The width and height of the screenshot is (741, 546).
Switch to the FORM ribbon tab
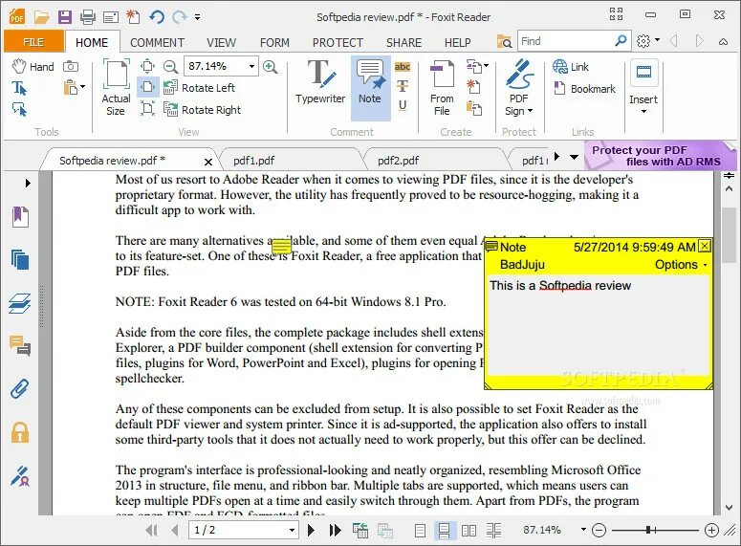click(274, 42)
